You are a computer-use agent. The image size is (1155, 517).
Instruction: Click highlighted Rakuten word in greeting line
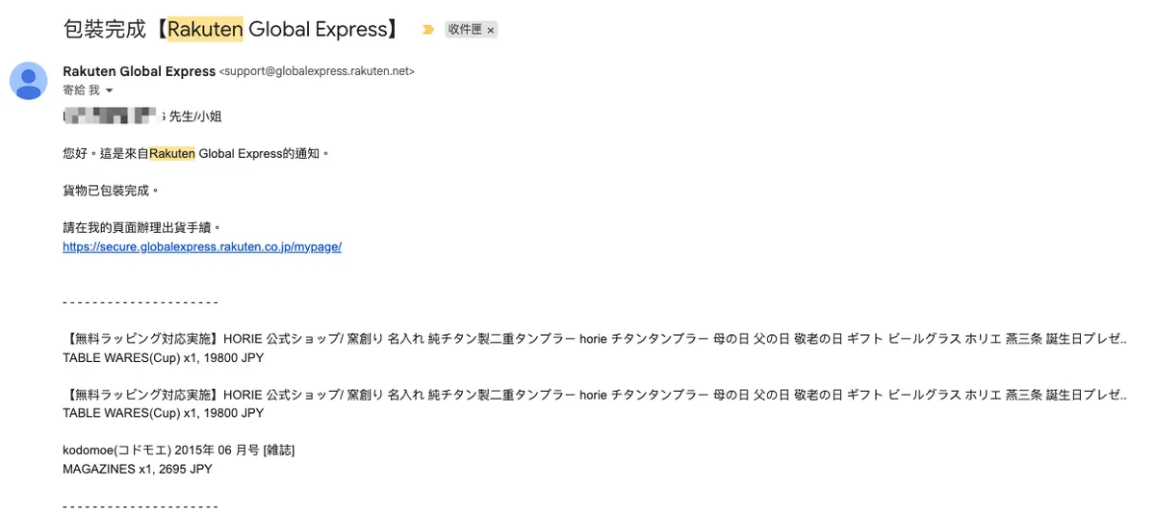[x=172, y=153]
